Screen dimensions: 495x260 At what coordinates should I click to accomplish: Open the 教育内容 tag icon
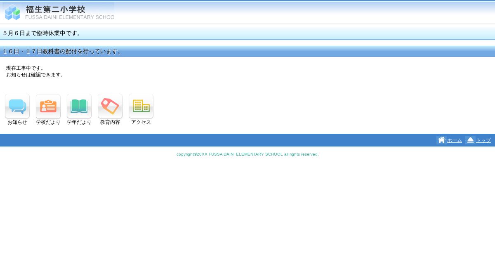click(110, 106)
